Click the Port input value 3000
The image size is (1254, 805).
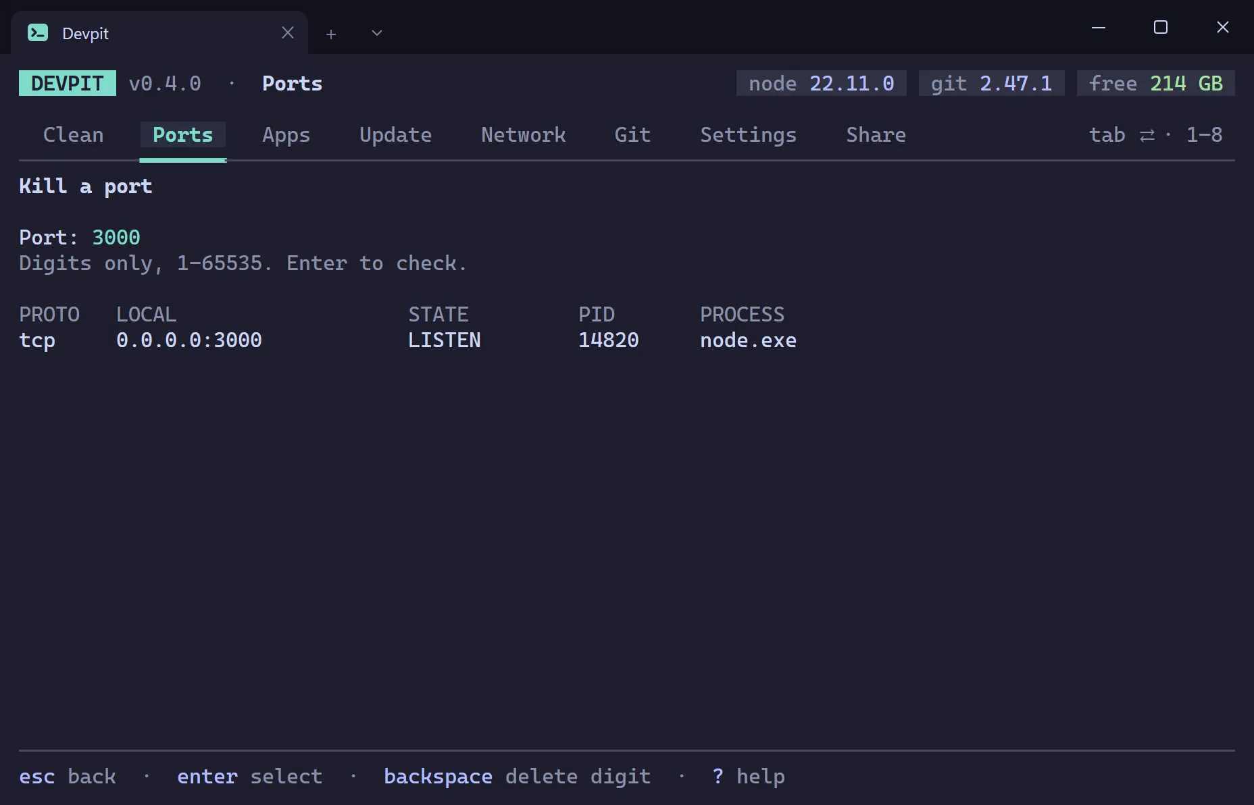click(116, 238)
